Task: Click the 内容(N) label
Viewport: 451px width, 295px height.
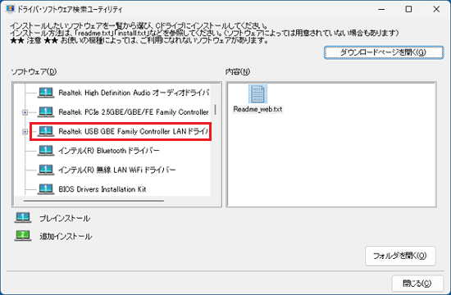Action: tap(238, 71)
